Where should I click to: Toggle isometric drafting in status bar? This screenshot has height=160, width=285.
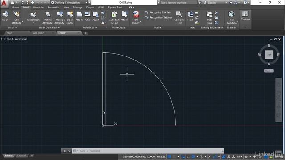[202, 156]
